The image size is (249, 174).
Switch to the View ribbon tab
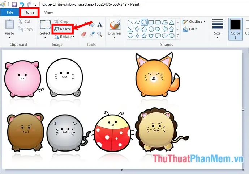click(x=48, y=12)
